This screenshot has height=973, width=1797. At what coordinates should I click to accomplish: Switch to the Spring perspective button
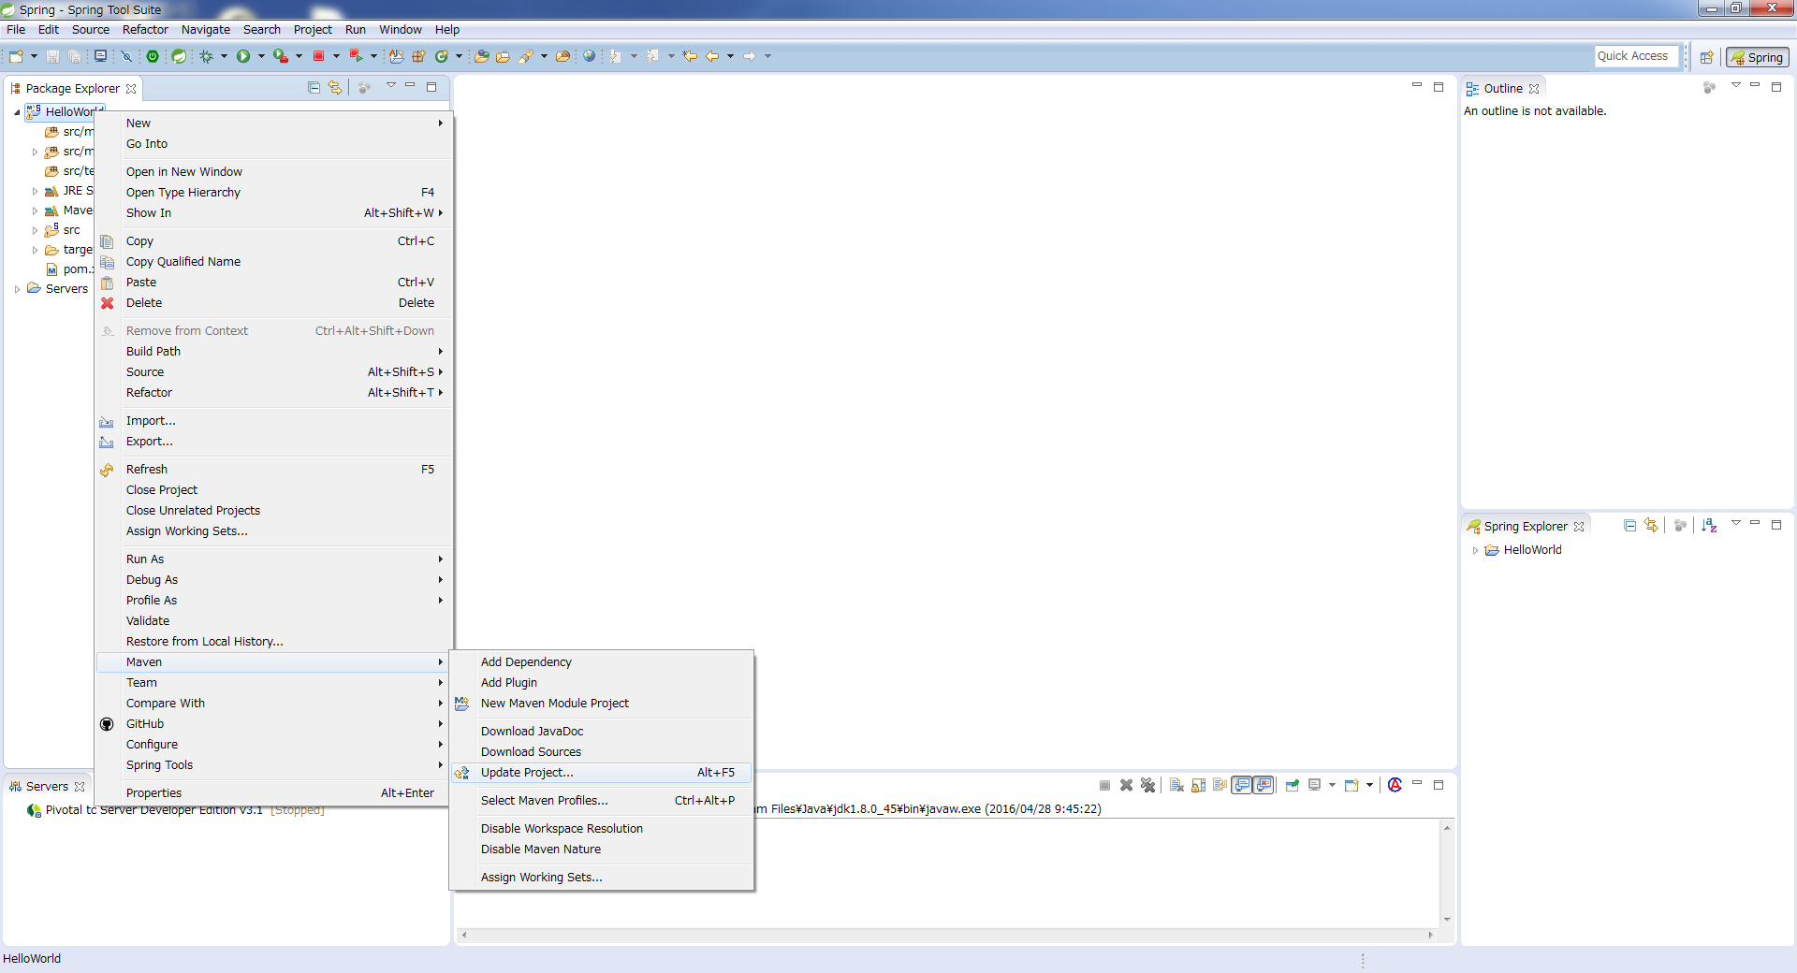pyautogui.click(x=1757, y=57)
